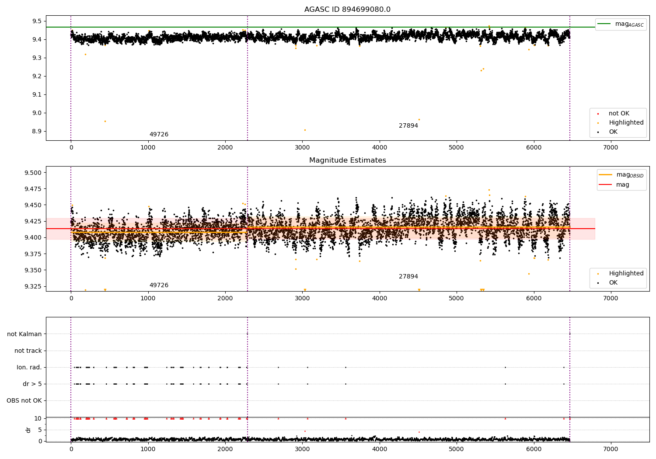
Task: Click the 8.9 tick label on top plot
Action: [37, 131]
